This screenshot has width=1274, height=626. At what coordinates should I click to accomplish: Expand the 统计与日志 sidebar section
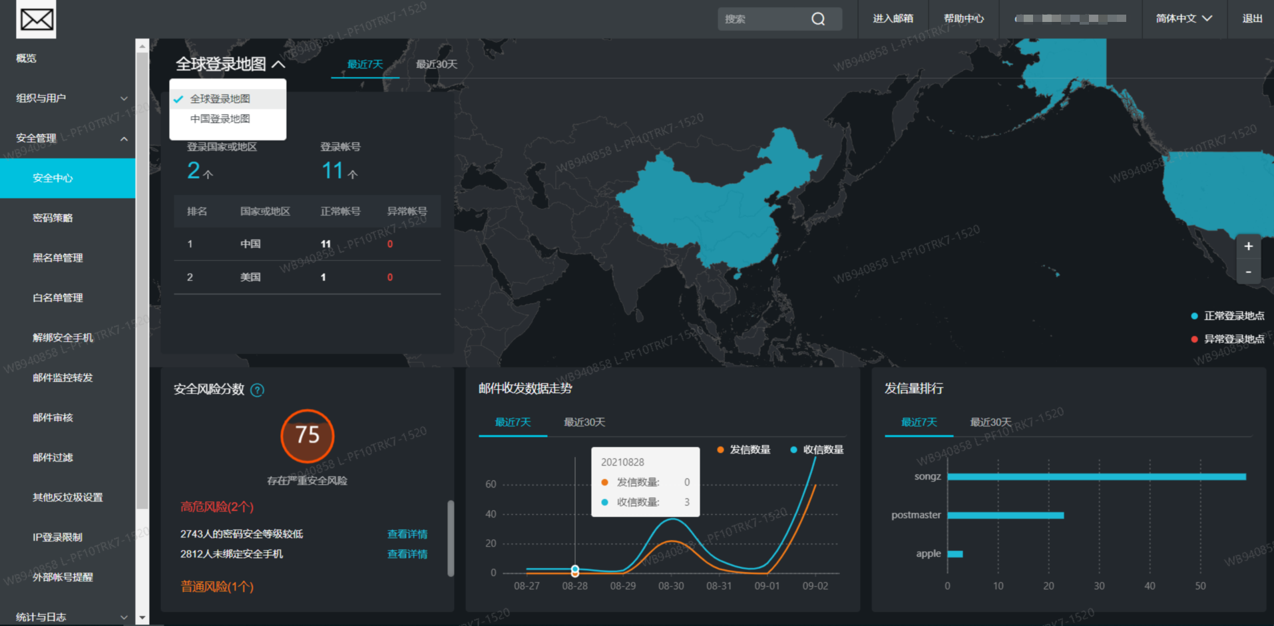click(124, 617)
